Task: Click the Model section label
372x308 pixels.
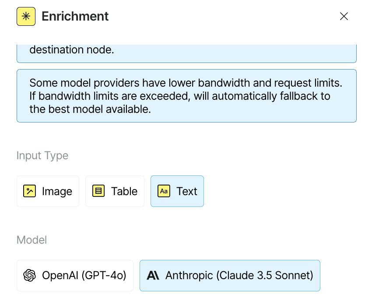Action: [32, 240]
